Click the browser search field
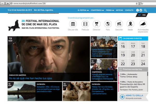 pos(148,4)
